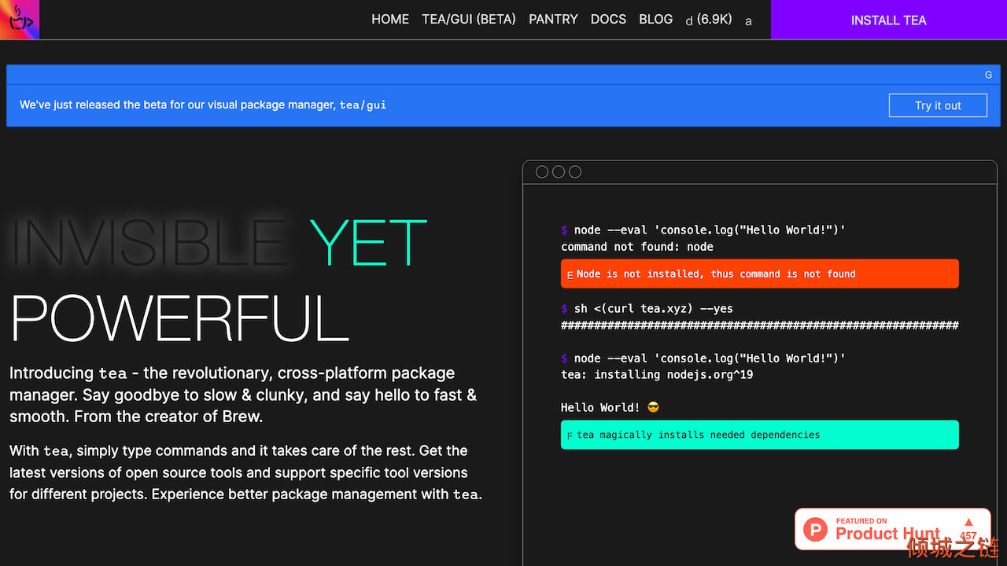Screen dimensions: 1007x566
Task: Click the POWERFUL heading word
Action: click(x=179, y=318)
